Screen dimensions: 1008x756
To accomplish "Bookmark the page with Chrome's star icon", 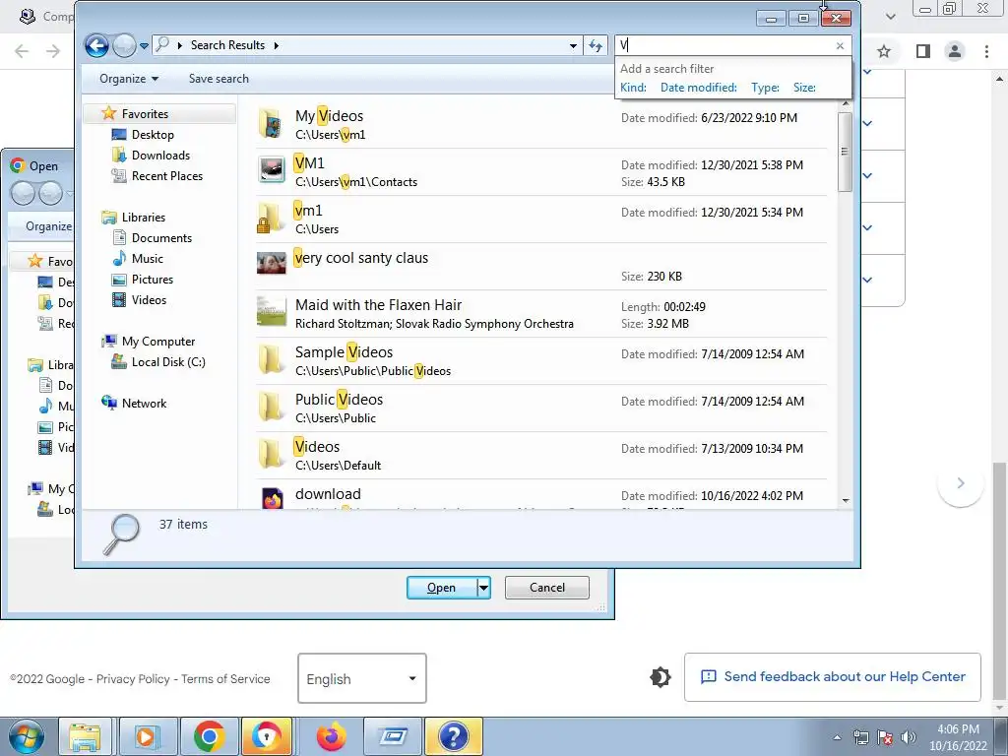I will click(x=884, y=51).
